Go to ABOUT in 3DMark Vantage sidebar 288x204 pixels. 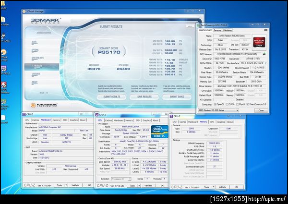point(35,82)
